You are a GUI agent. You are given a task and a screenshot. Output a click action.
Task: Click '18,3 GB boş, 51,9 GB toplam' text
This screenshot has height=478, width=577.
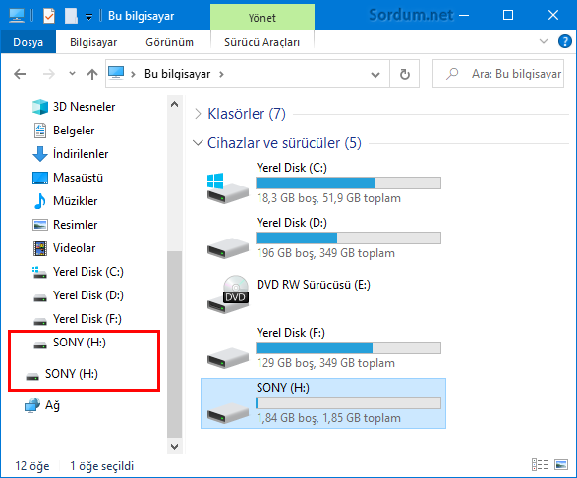pos(328,198)
